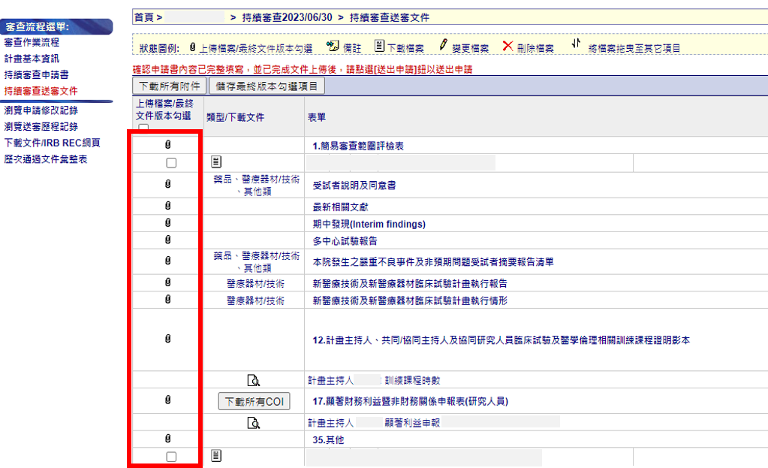
Task: Click download file icon below 35.其他 row
Action: (216, 456)
